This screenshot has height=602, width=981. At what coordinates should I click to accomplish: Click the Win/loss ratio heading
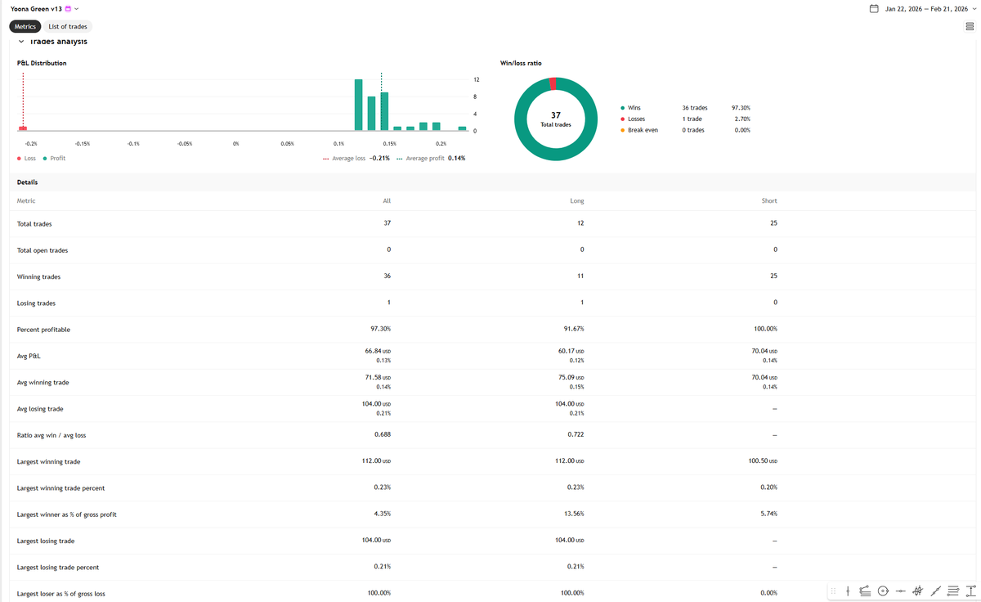tap(521, 63)
